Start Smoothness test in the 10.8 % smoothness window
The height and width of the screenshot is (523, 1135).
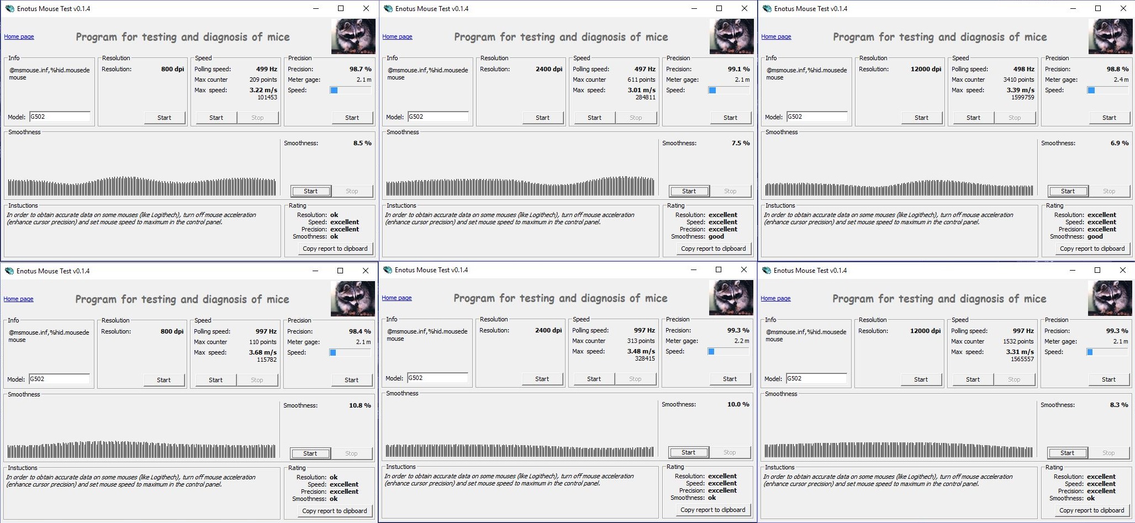pyautogui.click(x=310, y=453)
